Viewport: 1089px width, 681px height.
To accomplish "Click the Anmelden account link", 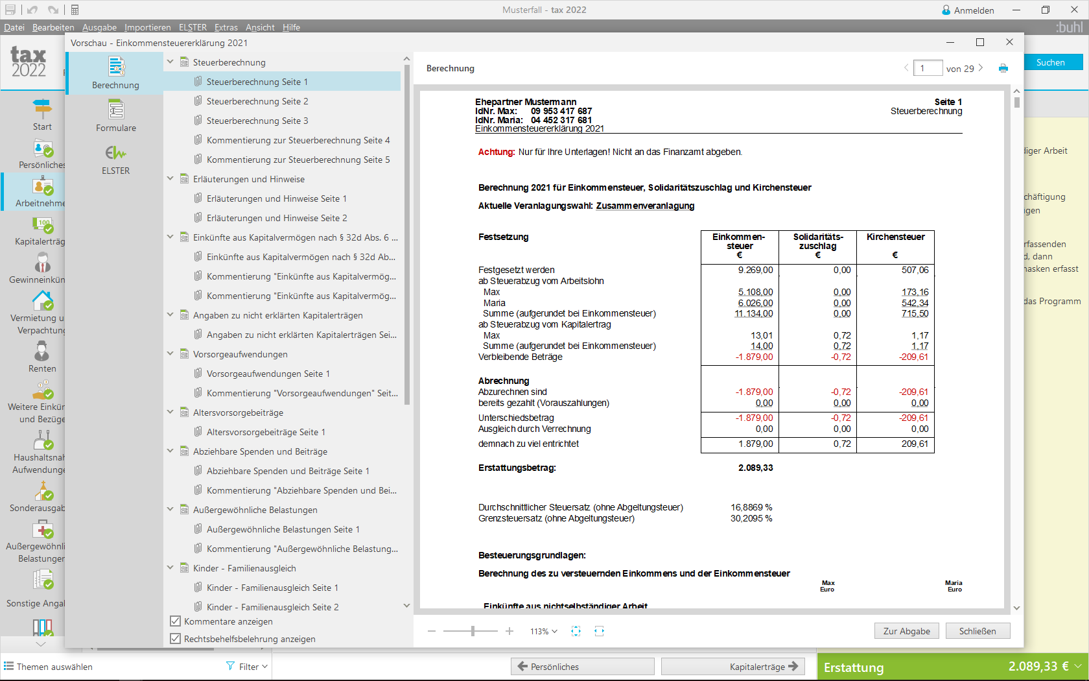I will (x=968, y=10).
